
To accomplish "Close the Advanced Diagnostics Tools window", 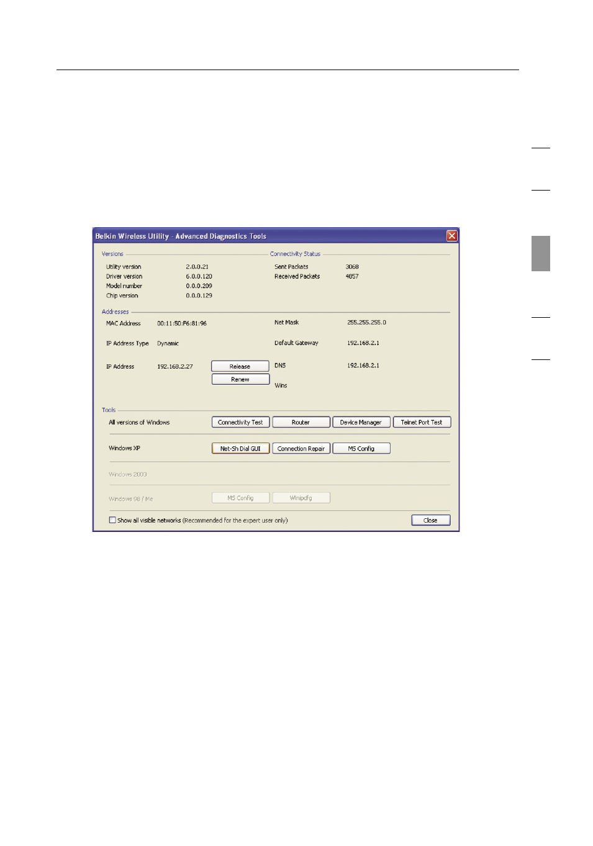I will click(452, 236).
